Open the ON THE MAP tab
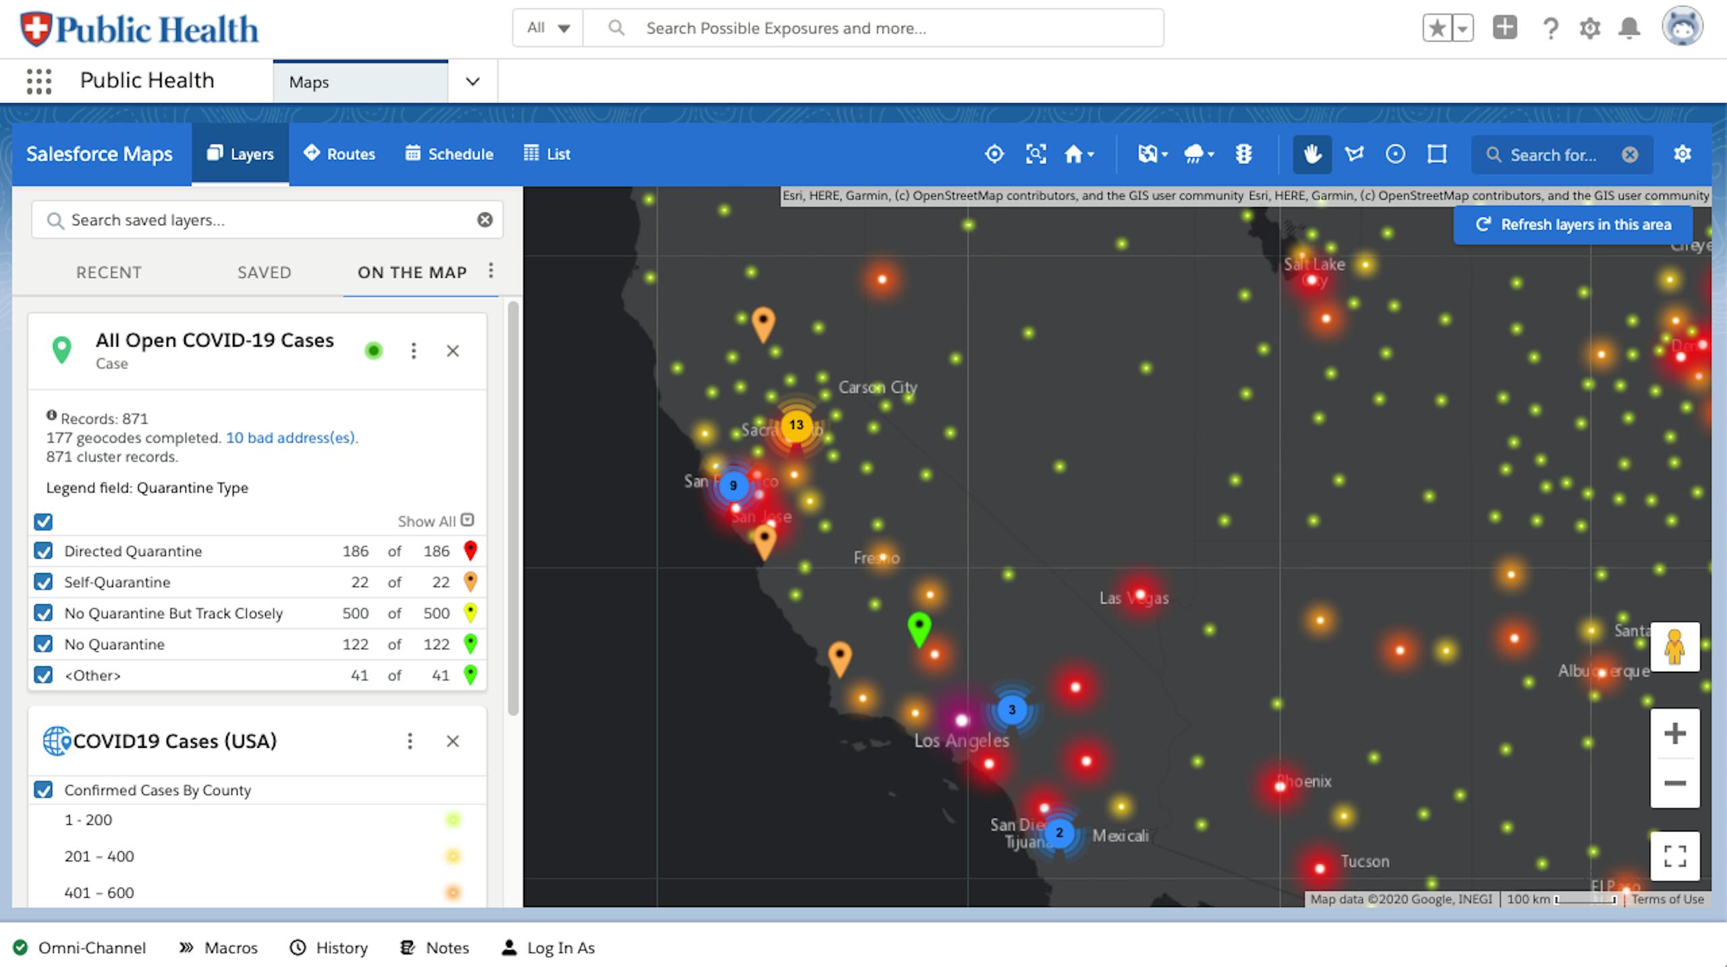The height and width of the screenshot is (967, 1727). point(412,272)
